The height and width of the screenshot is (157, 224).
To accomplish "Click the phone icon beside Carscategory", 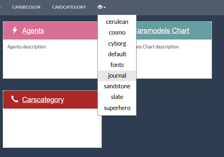I will coord(15,99).
